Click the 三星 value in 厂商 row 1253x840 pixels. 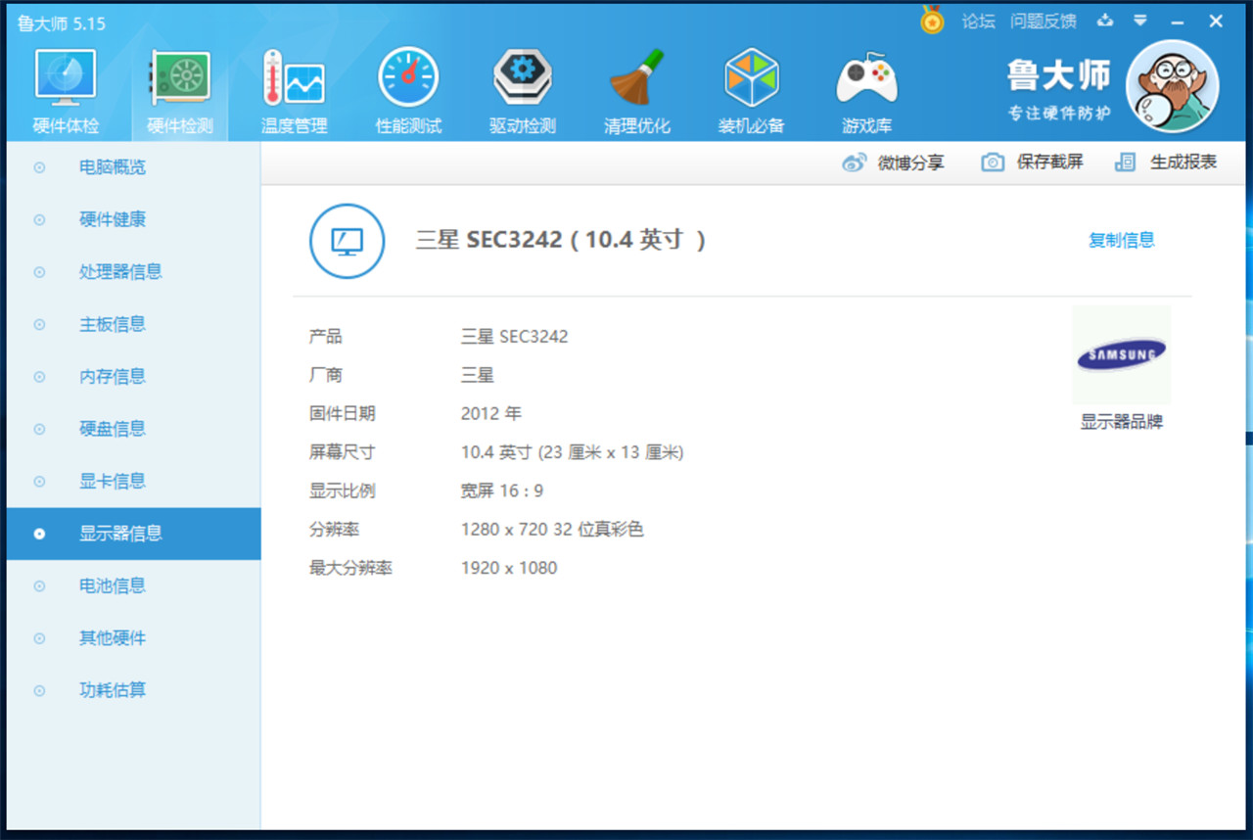478,375
